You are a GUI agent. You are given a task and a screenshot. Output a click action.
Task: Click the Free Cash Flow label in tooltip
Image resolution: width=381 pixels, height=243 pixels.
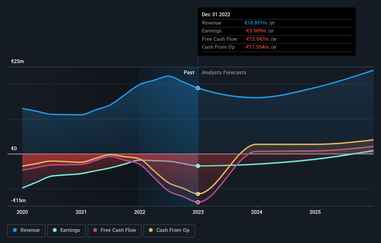pyautogui.click(x=220, y=39)
